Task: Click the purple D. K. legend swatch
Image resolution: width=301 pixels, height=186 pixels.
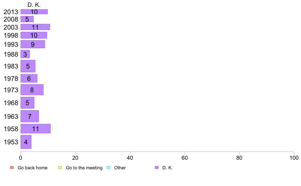Action: click(157, 168)
